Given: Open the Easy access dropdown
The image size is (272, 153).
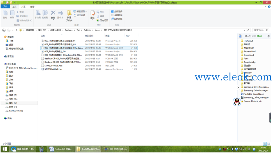Looking at the screenshot, I should click(x=80, y=15).
